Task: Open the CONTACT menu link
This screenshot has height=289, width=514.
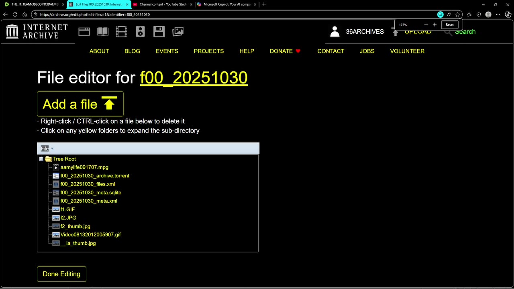Action: click(331, 51)
